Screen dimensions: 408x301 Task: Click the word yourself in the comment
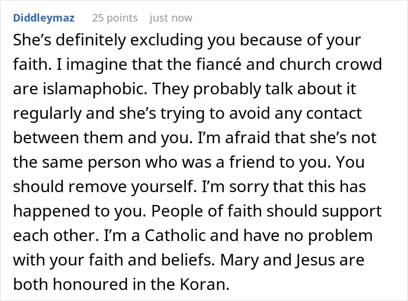pyautogui.click(x=164, y=187)
